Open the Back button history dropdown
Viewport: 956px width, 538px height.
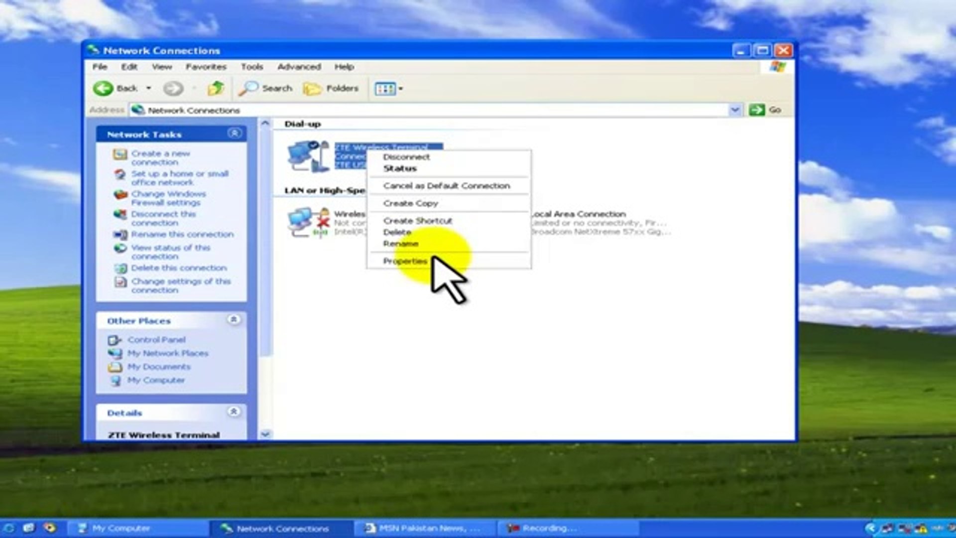[x=148, y=88]
